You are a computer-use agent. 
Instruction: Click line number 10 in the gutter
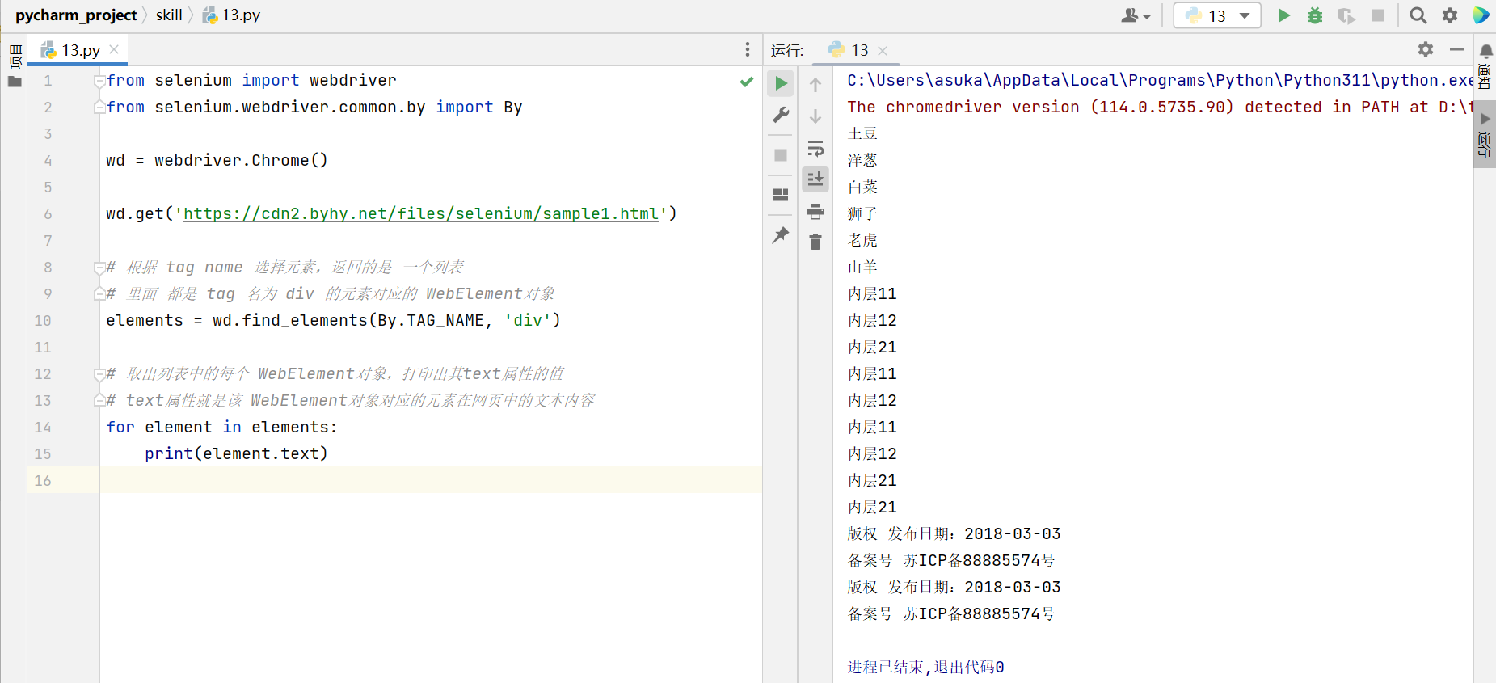[x=43, y=321]
